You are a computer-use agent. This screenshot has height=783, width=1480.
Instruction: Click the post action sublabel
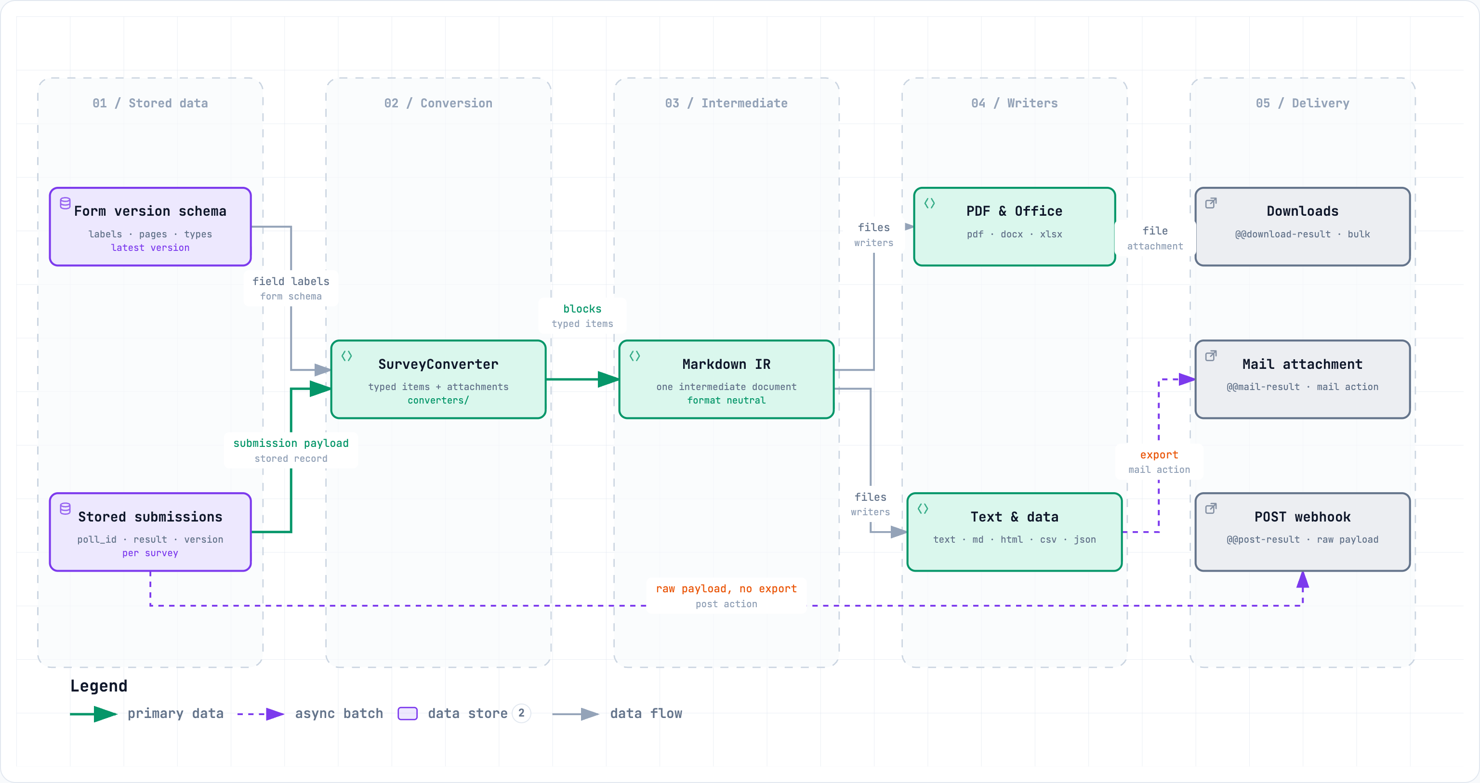(x=726, y=604)
